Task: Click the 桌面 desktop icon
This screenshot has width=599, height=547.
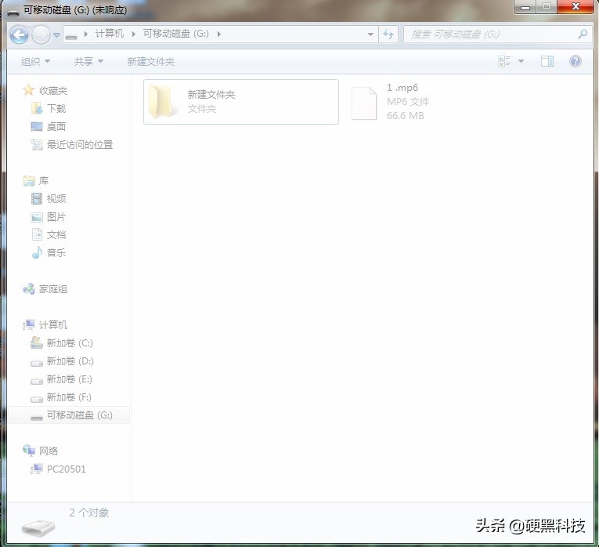Action: [37, 126]
